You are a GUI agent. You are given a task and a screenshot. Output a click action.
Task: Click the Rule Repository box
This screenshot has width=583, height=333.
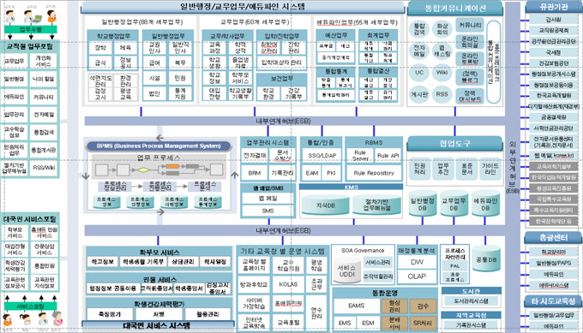374,173
